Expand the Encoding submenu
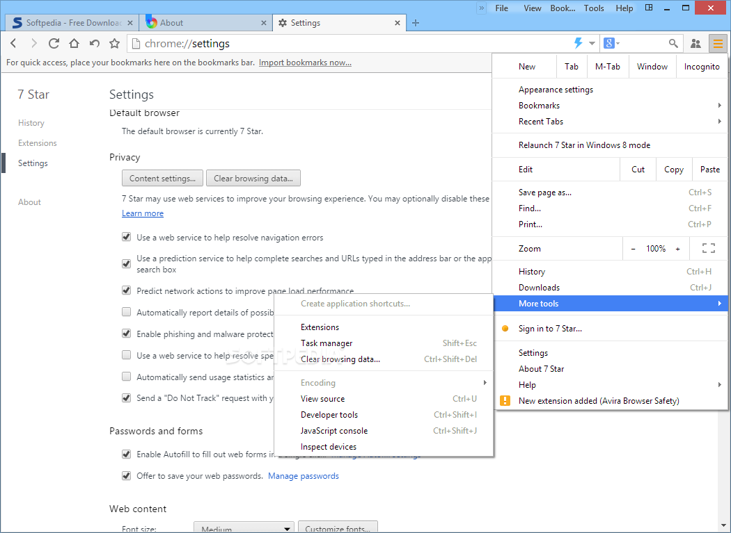The width and height of the screenshot is (731, 533). [x=384, y=383]
